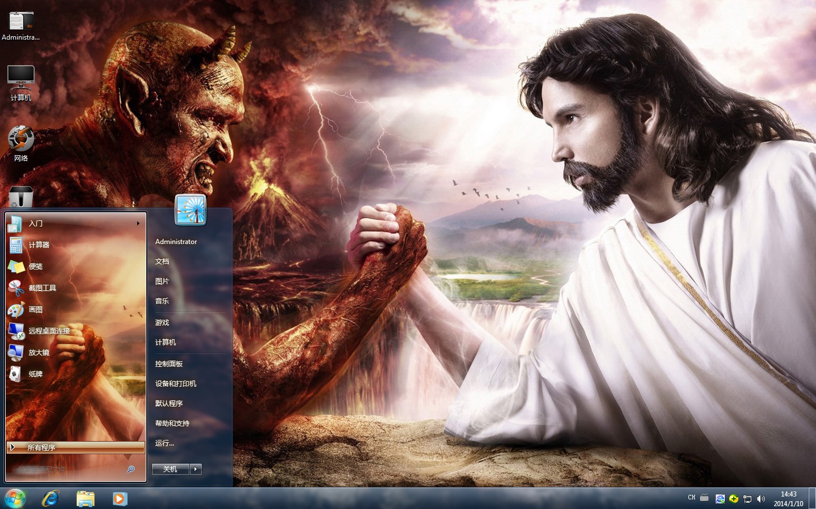Viewport: 816px width, 509px height.
Task: Click the 远程桌面连接 program label
Action: pyautogui.click(x=49, y=331)
